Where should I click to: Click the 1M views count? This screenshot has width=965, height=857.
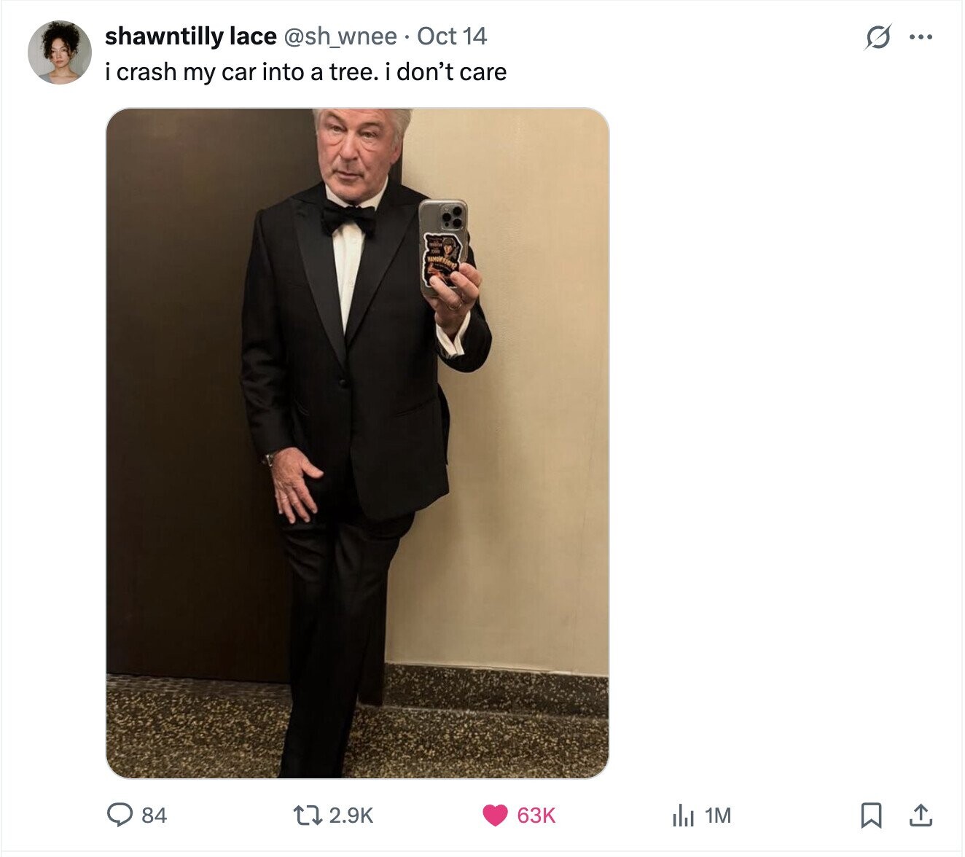click(718, 815)
